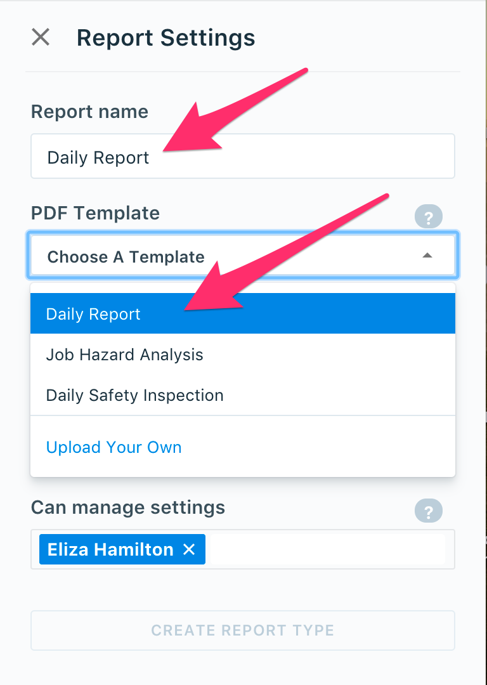Collapse the template dropdown arrow
Image resolution: width=487 pixels, height=685 pixels.
427,256
